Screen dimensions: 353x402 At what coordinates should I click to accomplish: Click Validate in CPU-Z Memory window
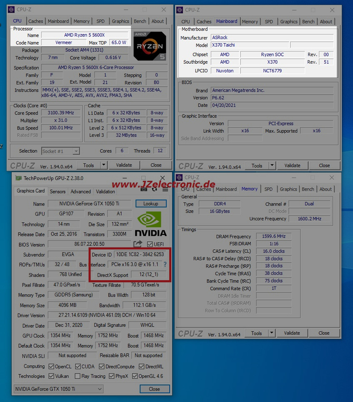click(x=292, y=333)
